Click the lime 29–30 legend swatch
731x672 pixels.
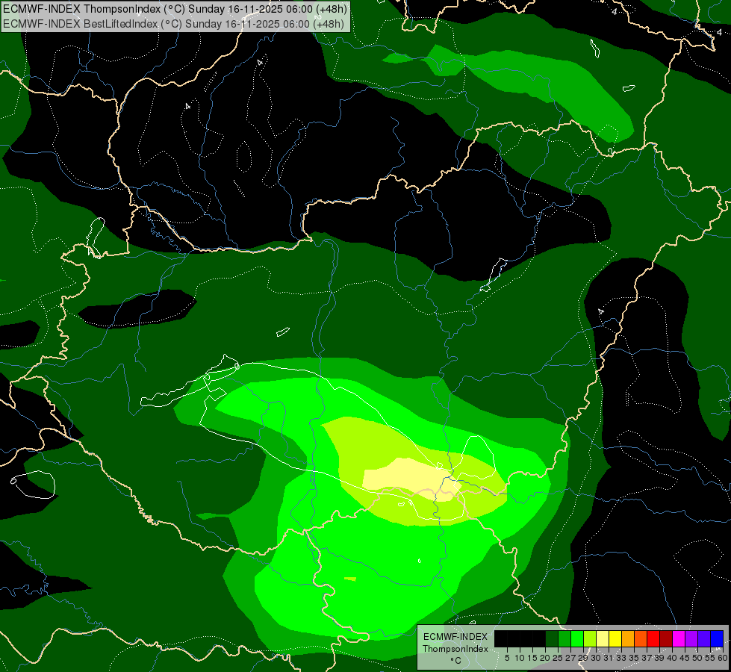pyautogui.click(x=590, y=638)
